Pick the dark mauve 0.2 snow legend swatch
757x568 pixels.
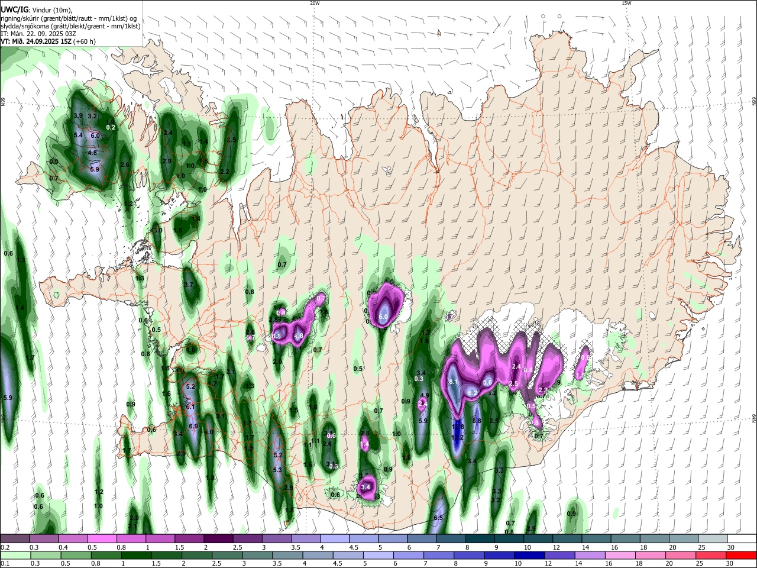[15, 539]
